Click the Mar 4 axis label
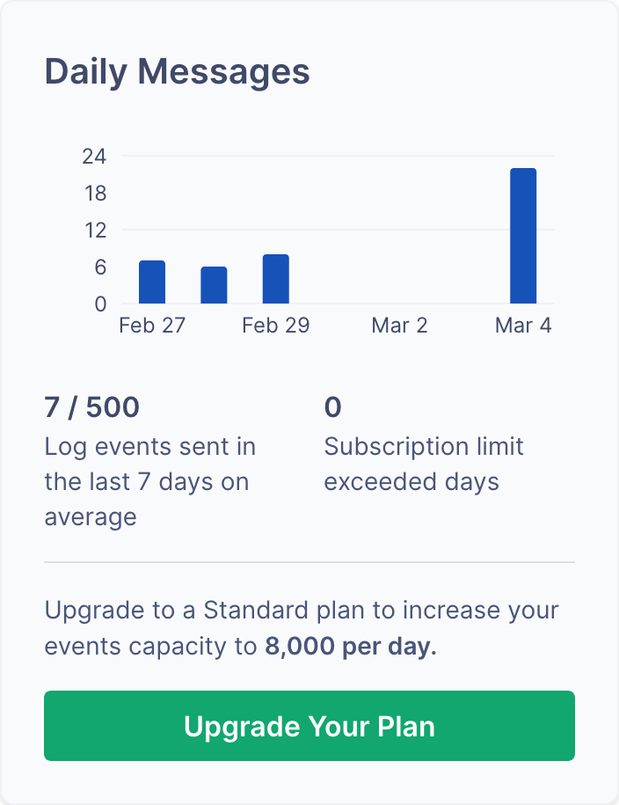The width and height of the screenshot is (619, 805). 523,325
